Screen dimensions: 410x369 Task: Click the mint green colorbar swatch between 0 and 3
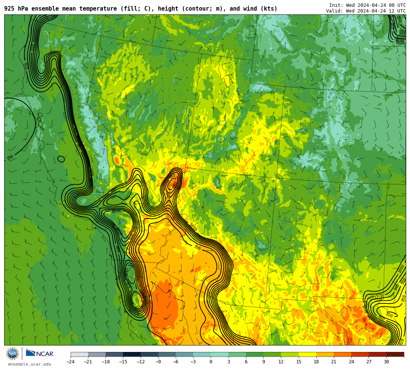click(x=220, y=354)
